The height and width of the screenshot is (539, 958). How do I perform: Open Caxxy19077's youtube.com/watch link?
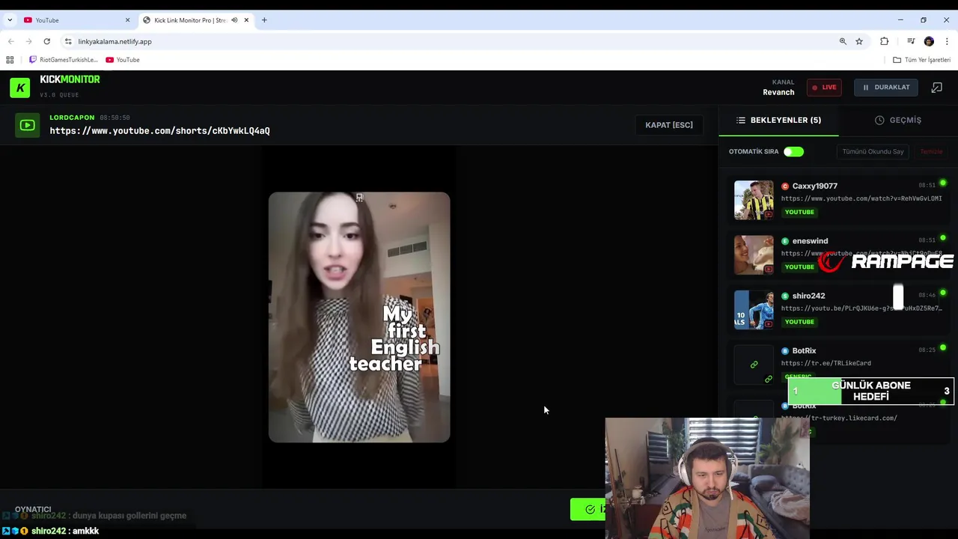pyautogui.click(x=861, y=198)
